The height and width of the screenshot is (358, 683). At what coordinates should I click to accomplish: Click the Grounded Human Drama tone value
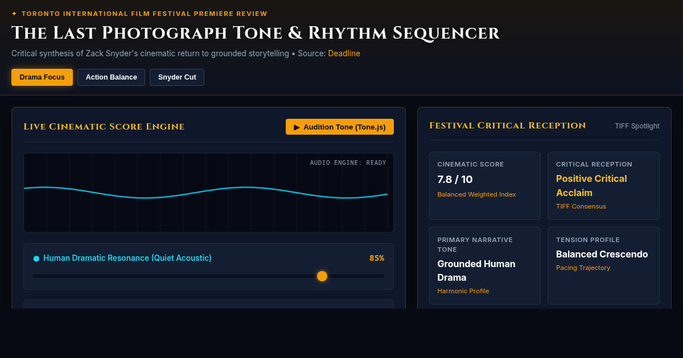pos(476,270)
